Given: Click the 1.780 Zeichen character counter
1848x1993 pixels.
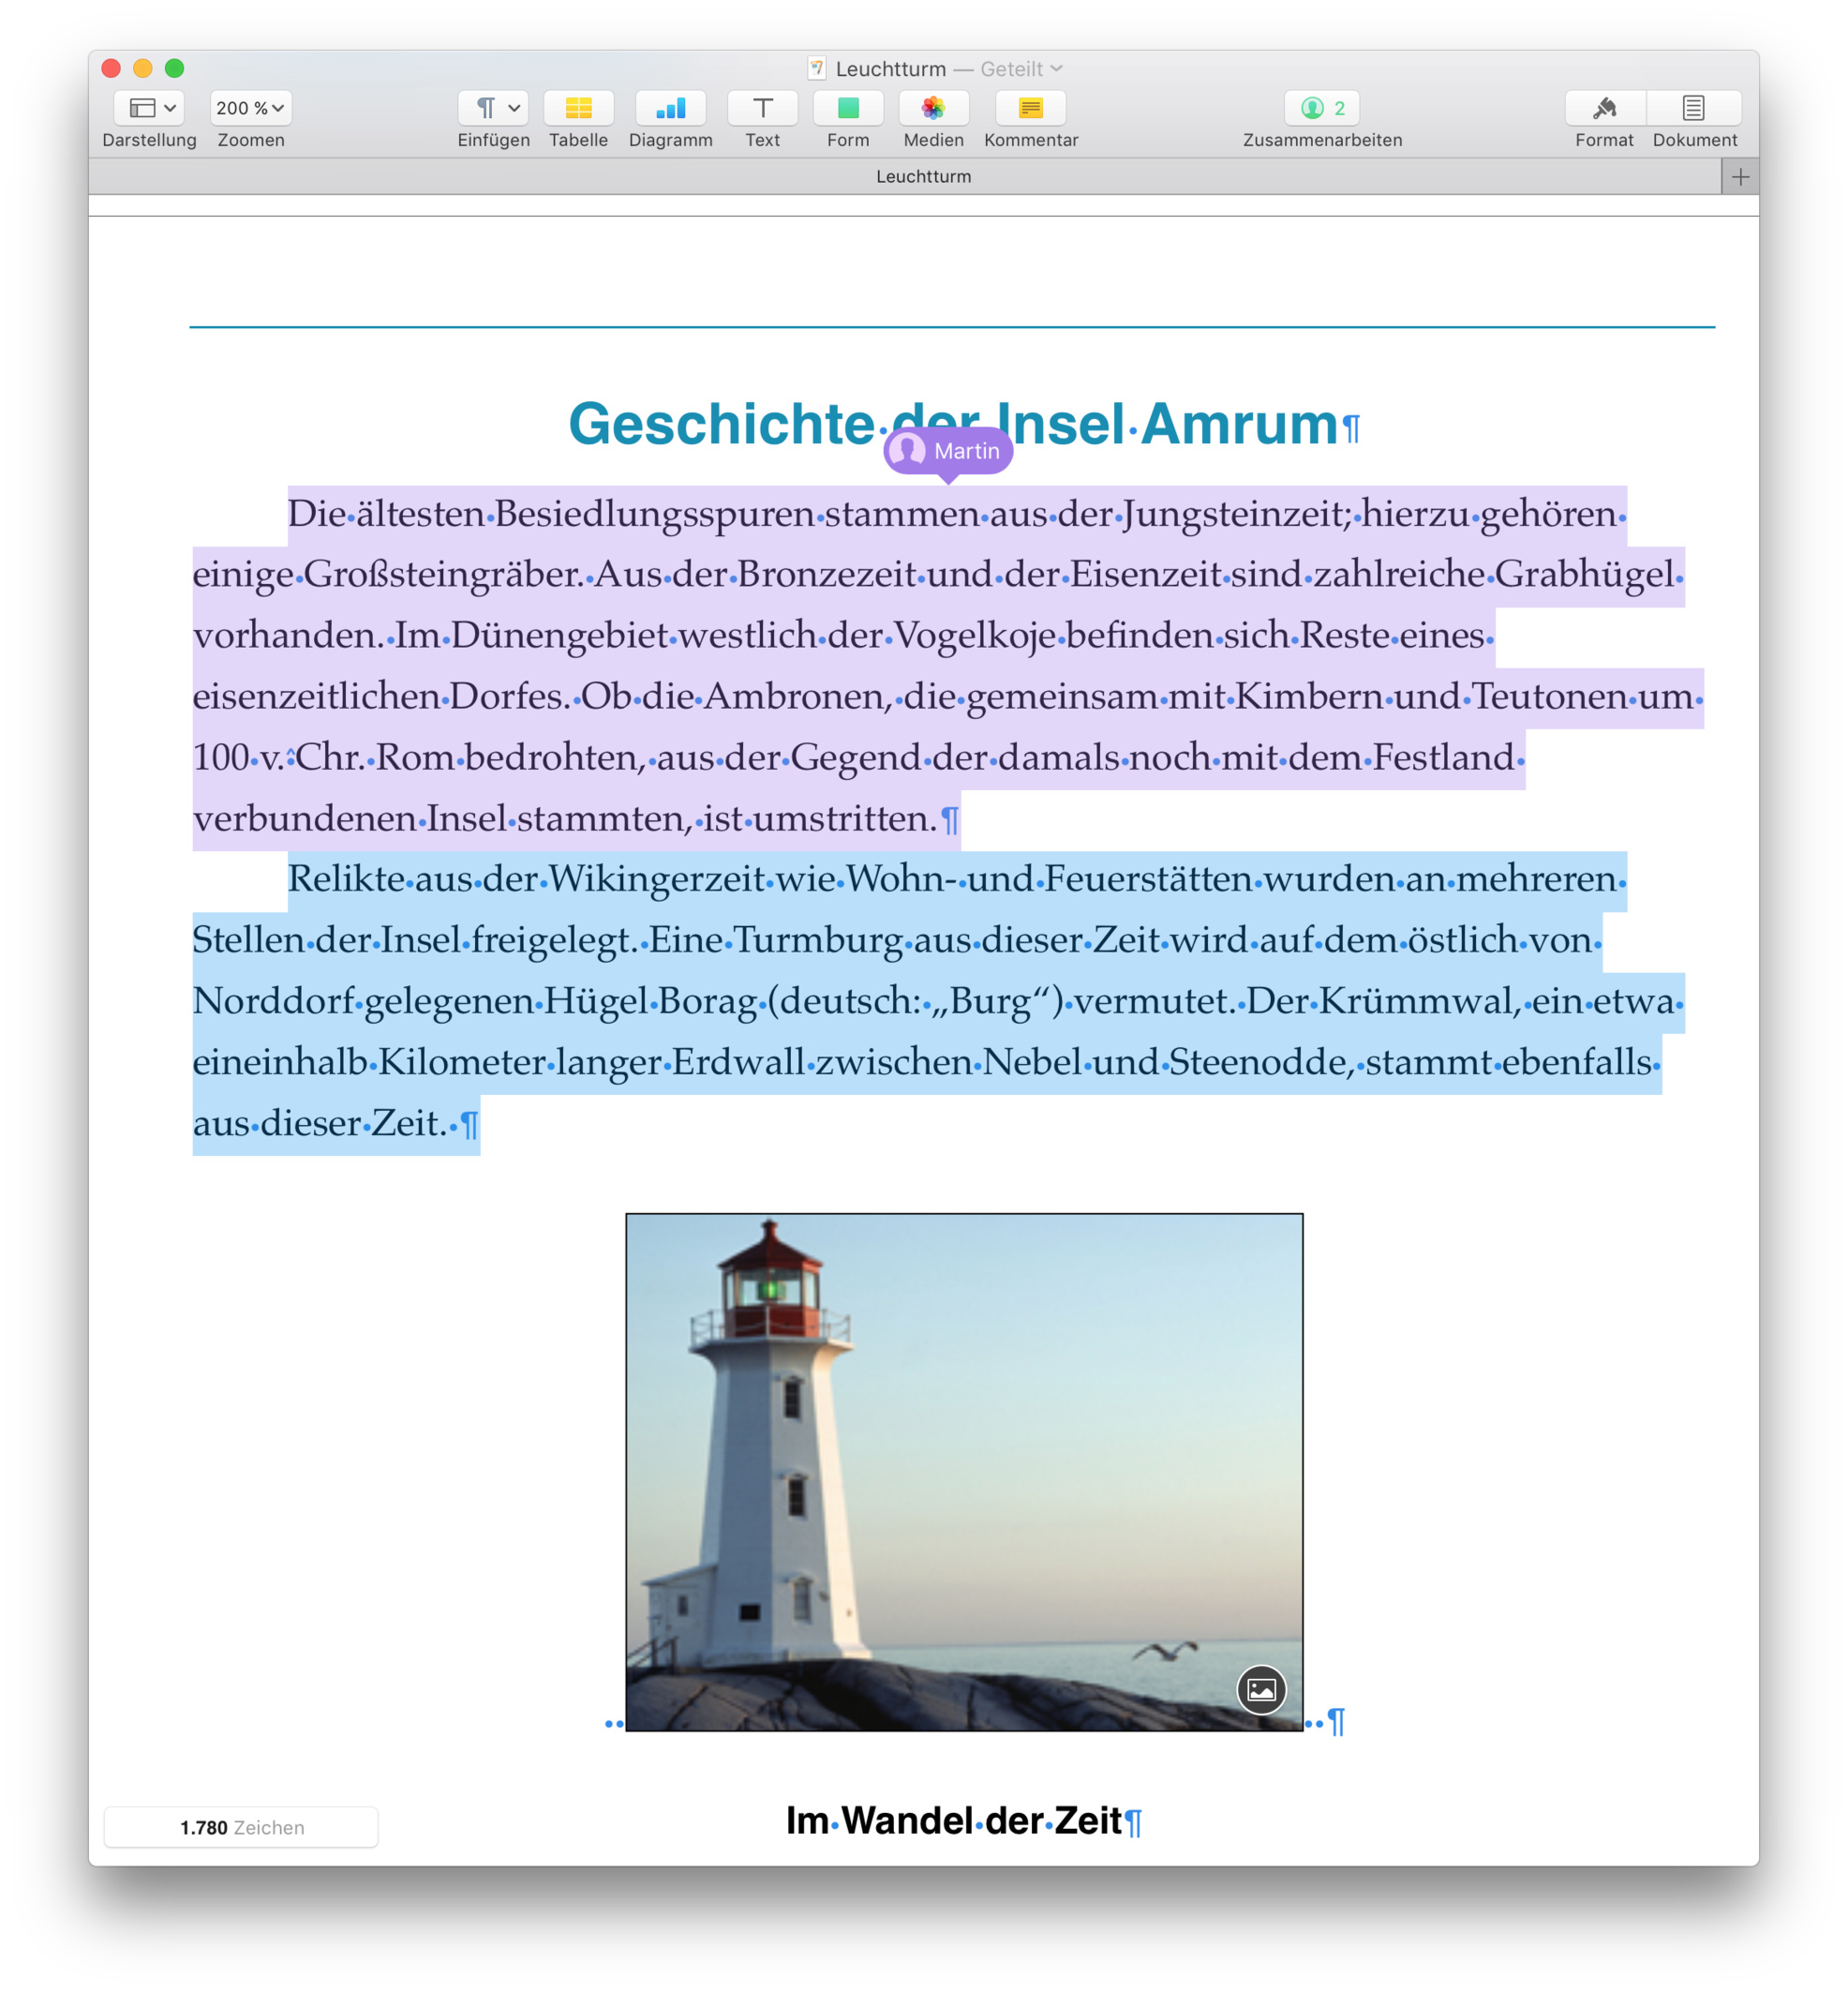Looking at the screenshot, I should tap(241, 1827).
